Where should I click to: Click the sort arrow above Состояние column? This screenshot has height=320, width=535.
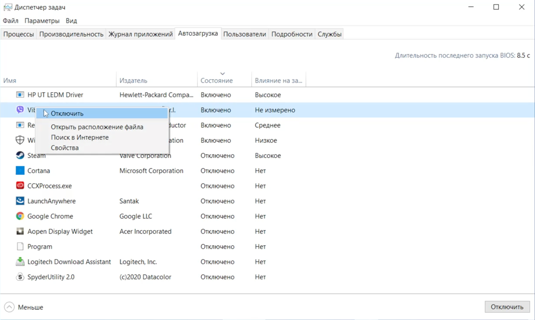pos(222,73)
